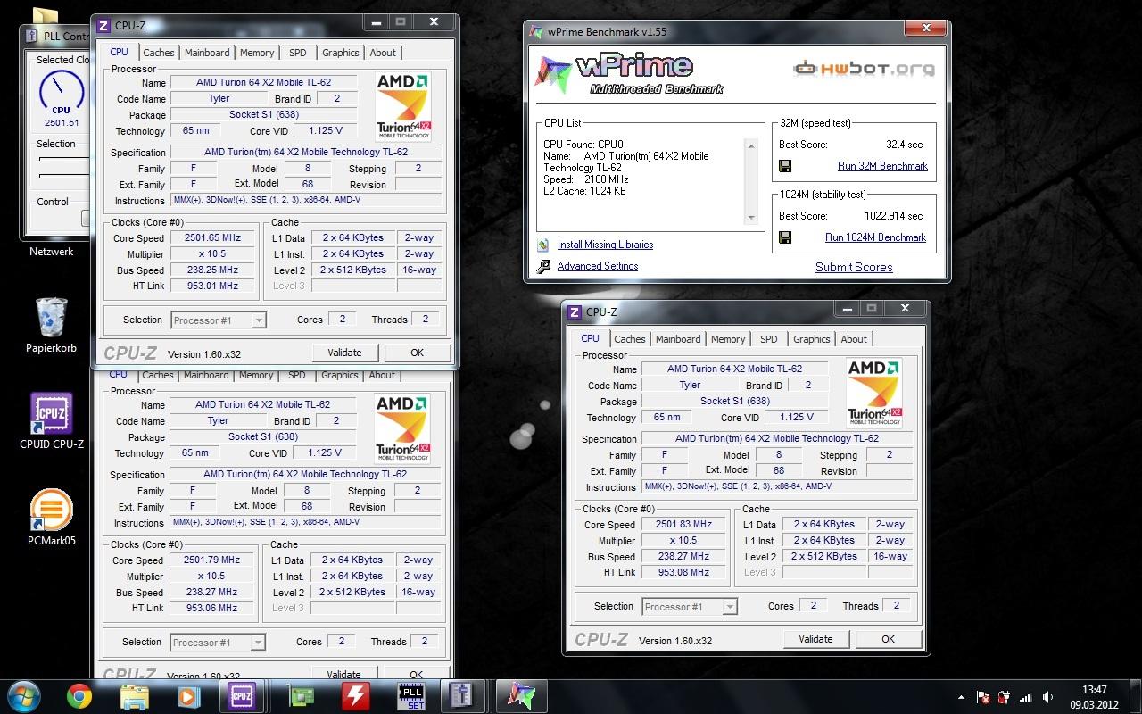The width and height of the screenshot is (1142, 714).
Task: Open Mainboard tab in CPU-Z showing 2501.83 MHz
Action: pos(678,339)
